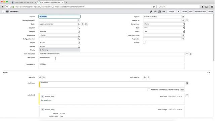Open the Opened by info preview icon
Screen dimensions: 215x121
click(x=187, y=20)
